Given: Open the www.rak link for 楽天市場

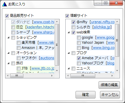Looking at the screenshot, I should [47, 43].
